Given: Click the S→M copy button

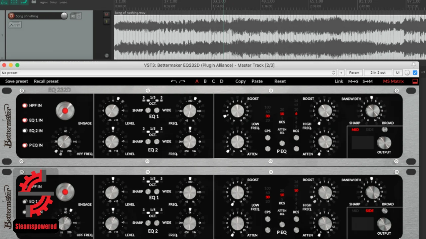Looking at the screenshot, I should 368,81.
